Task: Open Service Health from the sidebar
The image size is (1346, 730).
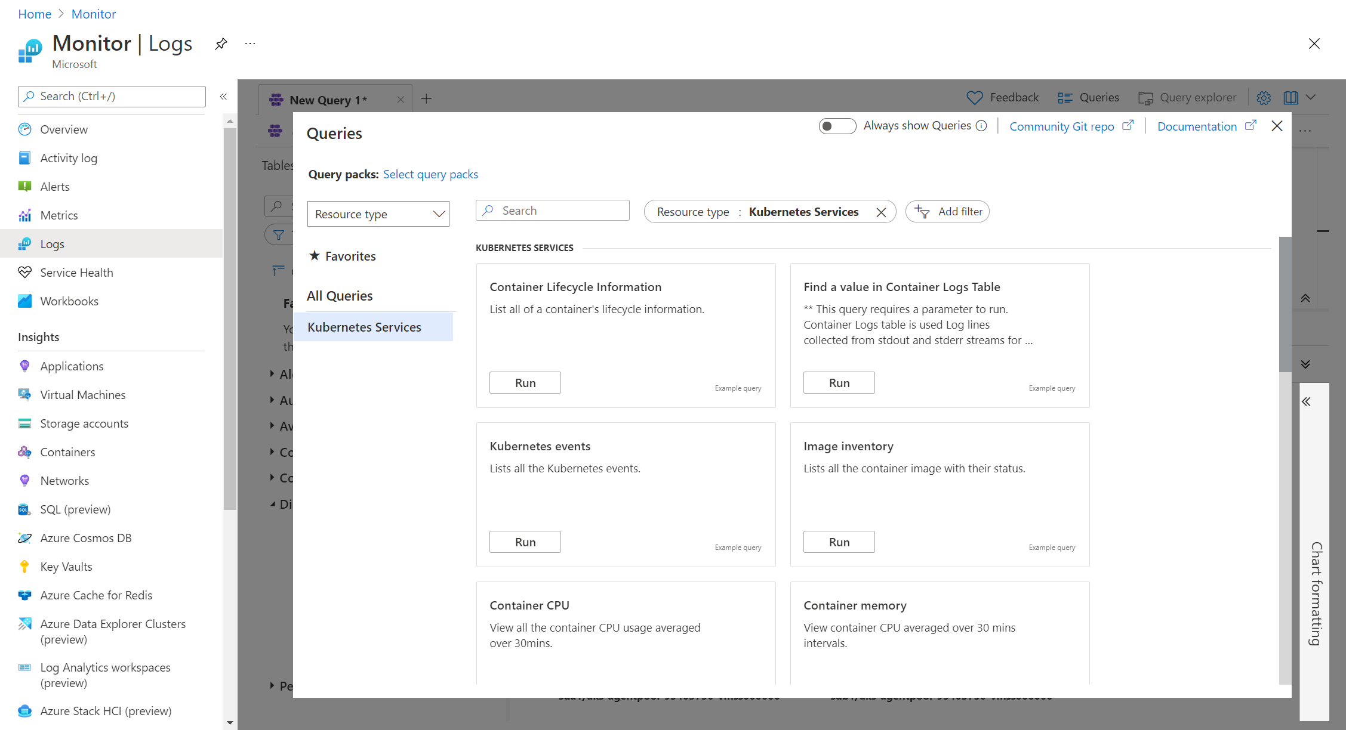Action: point(76,272)
